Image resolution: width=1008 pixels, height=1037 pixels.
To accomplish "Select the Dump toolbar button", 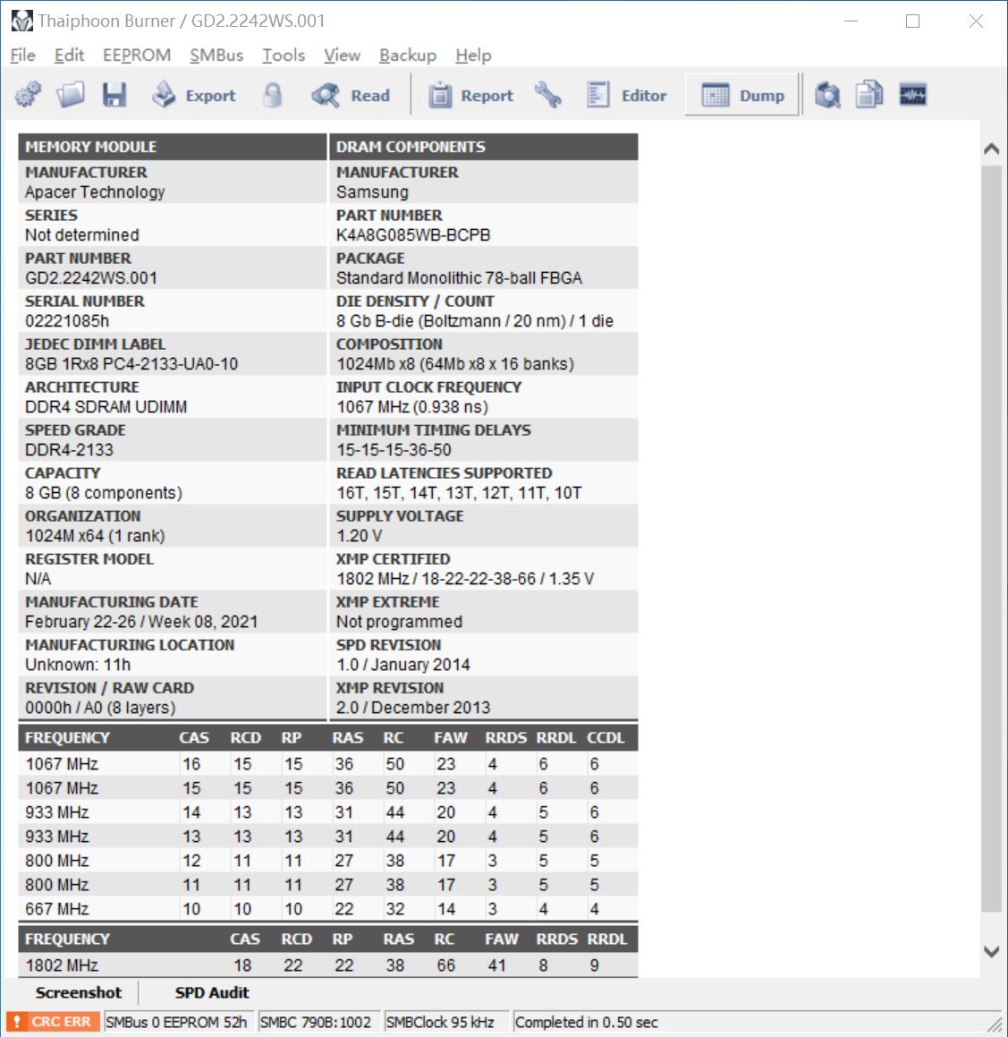I will (742, 95).
